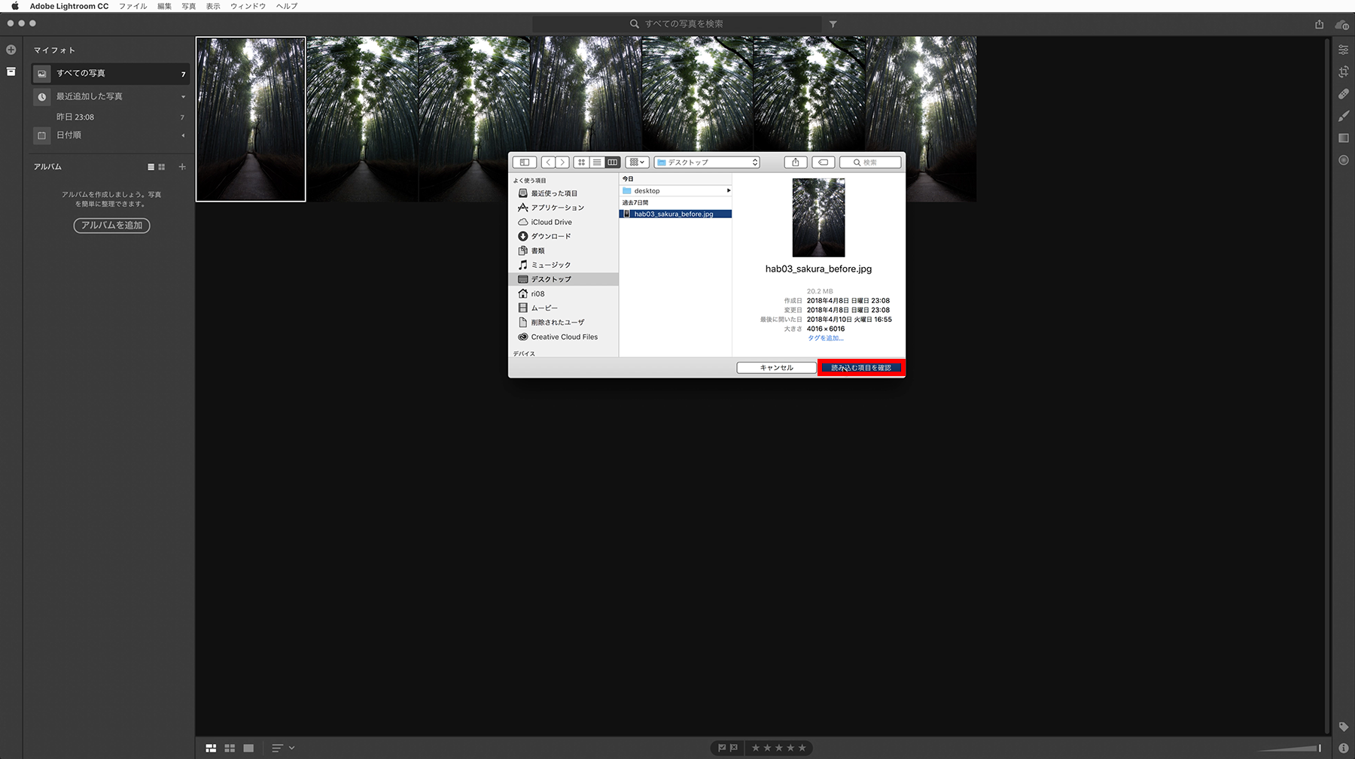Switch to square grid view
1355x759 pixels.
[230, 748]
